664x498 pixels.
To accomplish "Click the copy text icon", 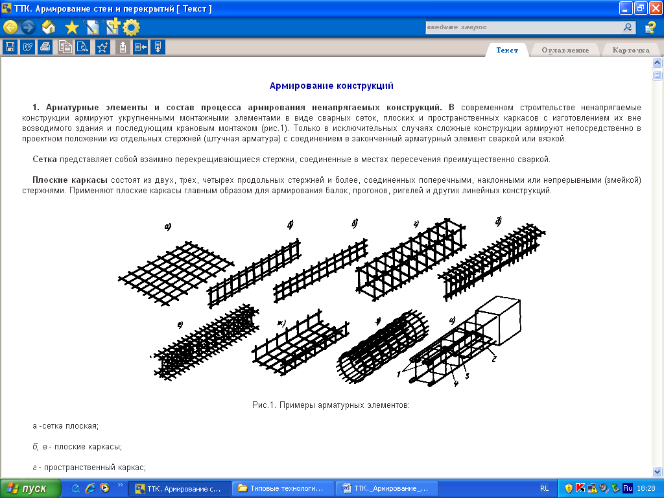I will click(65, 47).
